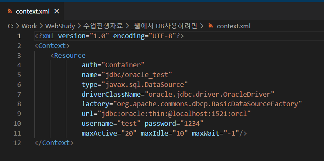
Task: Click the url value jdbc:oracle:thin:@localhost:1521:orcl
Action: click(174, 114)
